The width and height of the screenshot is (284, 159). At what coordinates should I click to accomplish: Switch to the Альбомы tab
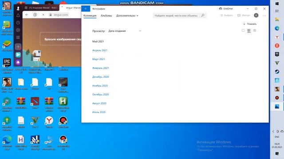point(106,16)
